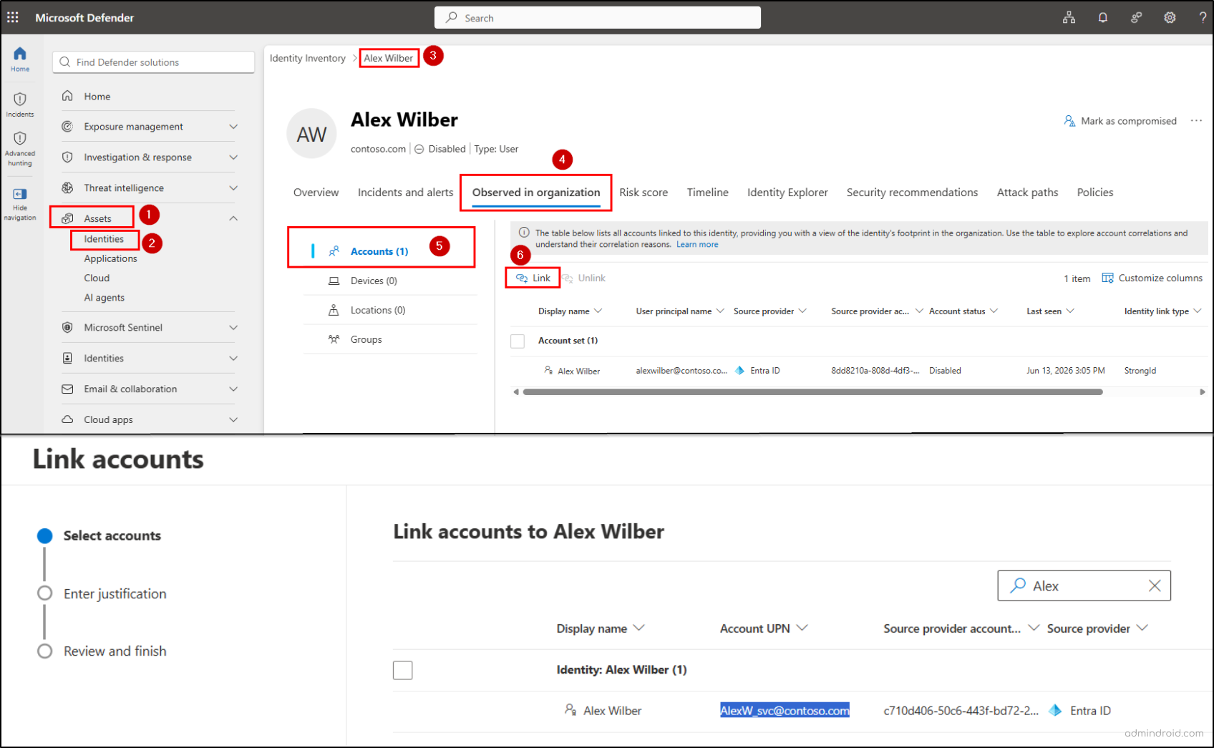Screen dimensions: 1214x748
Task: Open Applications under Assets
Action: [110, 259]
